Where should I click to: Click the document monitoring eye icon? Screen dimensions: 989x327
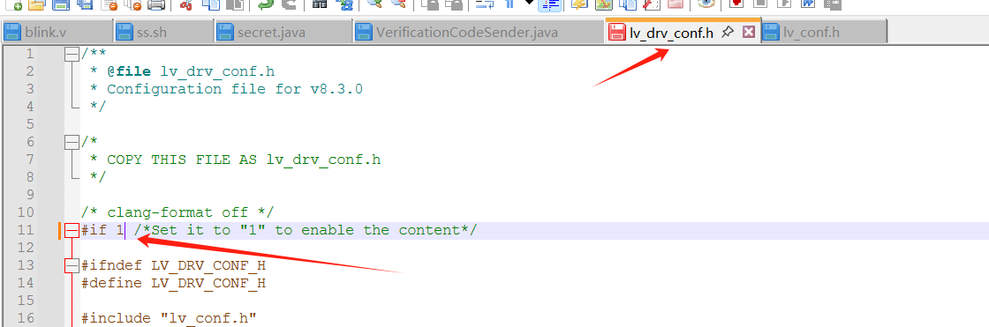(706, 4)
